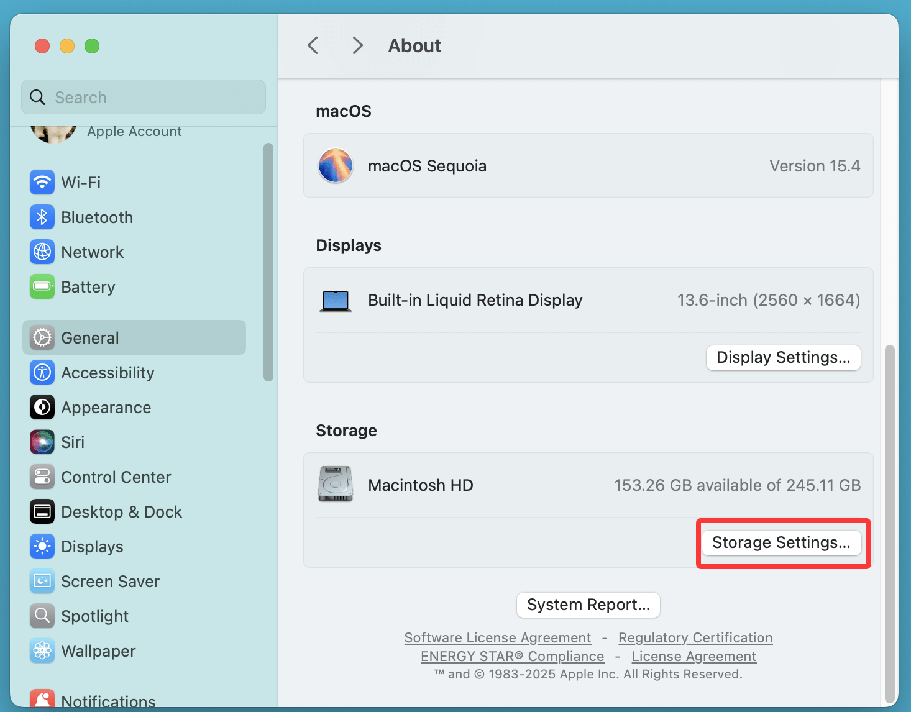Select the Network icon in sidebar
This screenshot has width=911, height=712.
pyautogui.click(x=92, y=252)
